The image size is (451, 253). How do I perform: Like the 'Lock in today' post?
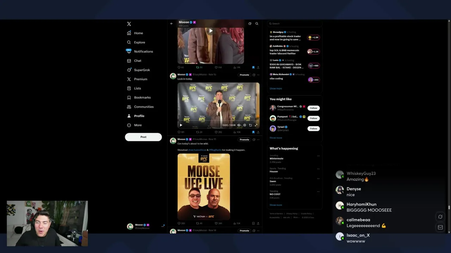tap(218, 132)
